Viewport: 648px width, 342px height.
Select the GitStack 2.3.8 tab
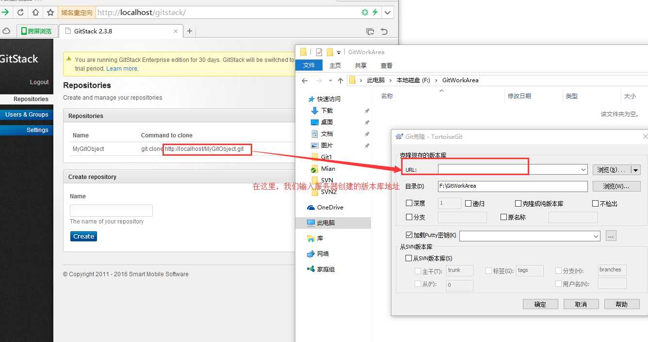click(121, 31)
